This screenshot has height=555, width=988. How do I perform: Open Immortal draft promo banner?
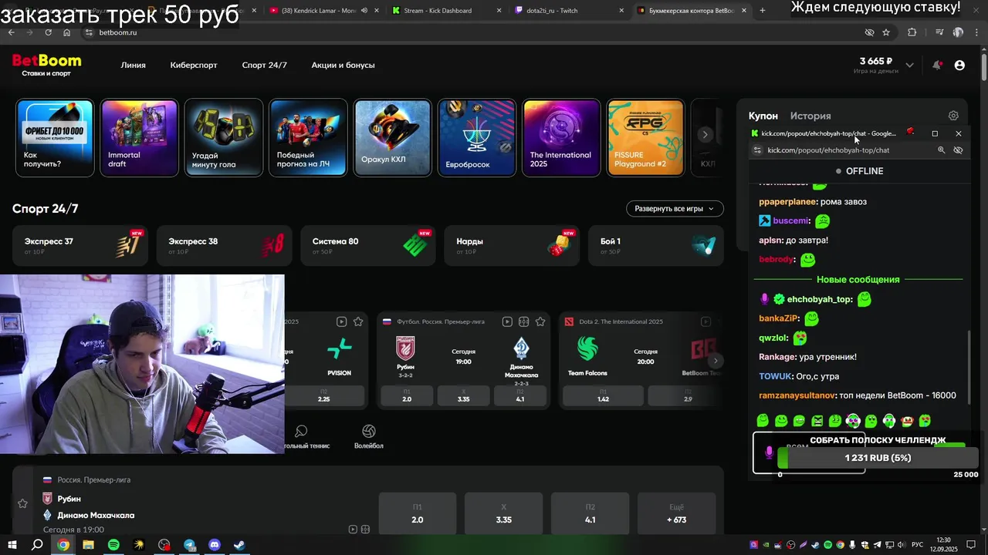click(139, 138)
